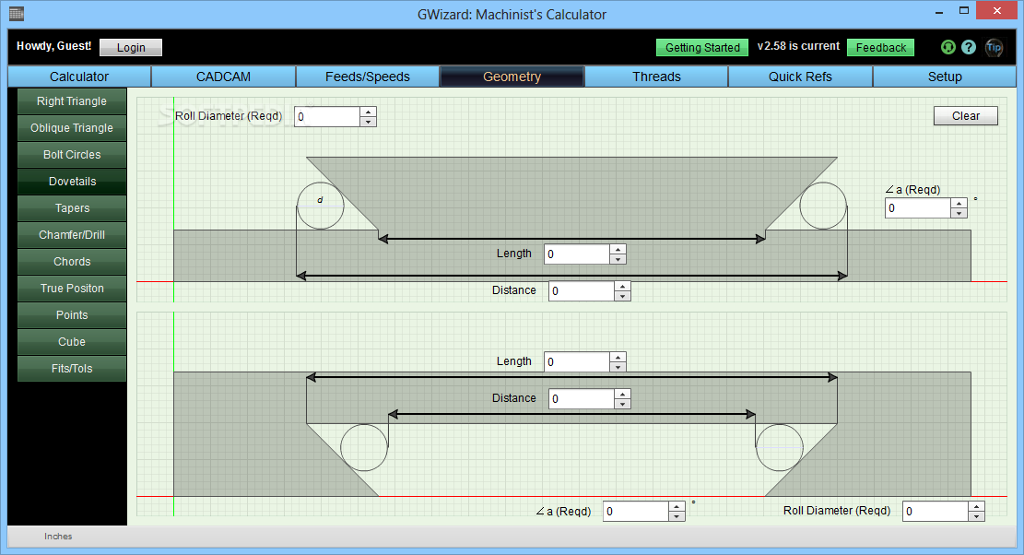Click bottom angle a input field
This screenshot has width=1024, height=555.
coord(636,512)
